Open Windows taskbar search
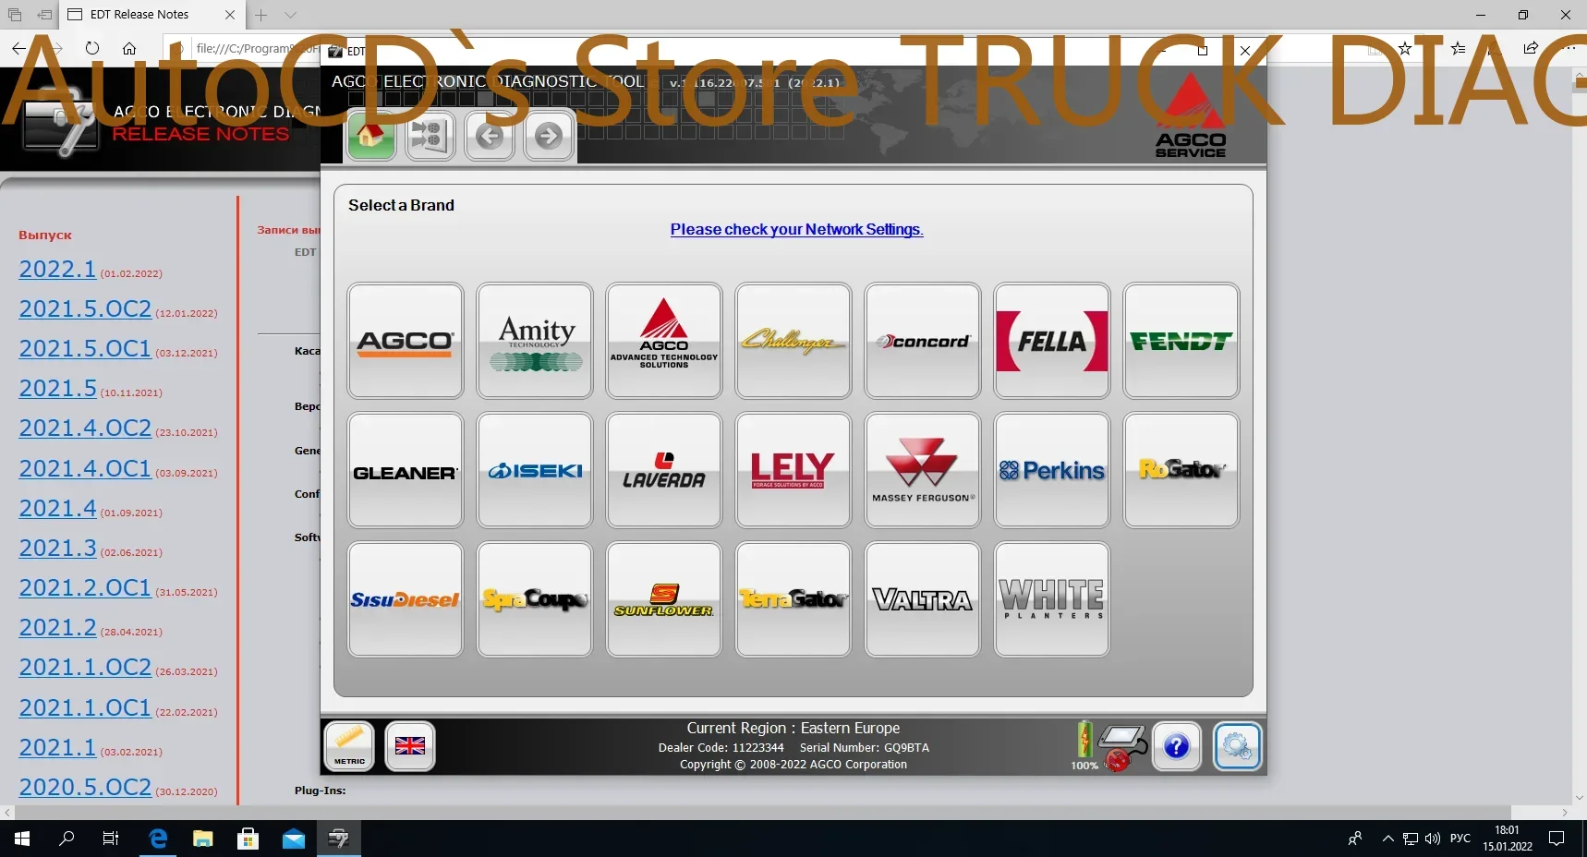1587x857 pixels. coord(67,839)
